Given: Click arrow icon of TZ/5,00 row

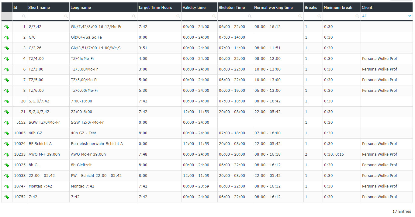Looking at the screenshot, I should coord(7,80).
